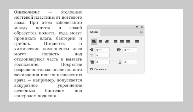Image resolution: width=193 pixels, height=112 pixels.
Task: Close the Абзац paragraph panel
Action: coord(142,27)
